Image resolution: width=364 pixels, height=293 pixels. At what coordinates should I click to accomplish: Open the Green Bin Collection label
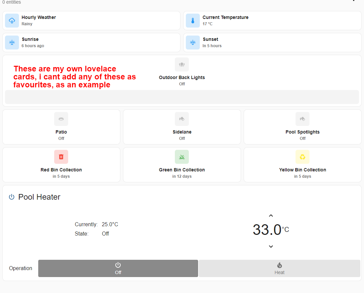(x=182, y=170)
